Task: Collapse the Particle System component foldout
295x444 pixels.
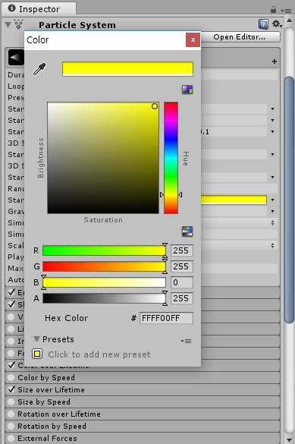Action: (x=8, y=25)
